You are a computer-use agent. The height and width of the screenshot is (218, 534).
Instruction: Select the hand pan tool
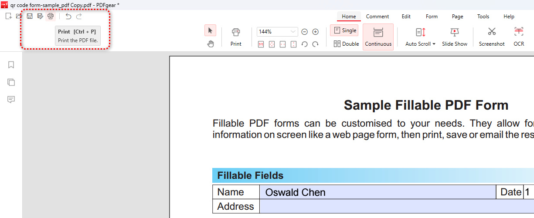pos(211,44)
